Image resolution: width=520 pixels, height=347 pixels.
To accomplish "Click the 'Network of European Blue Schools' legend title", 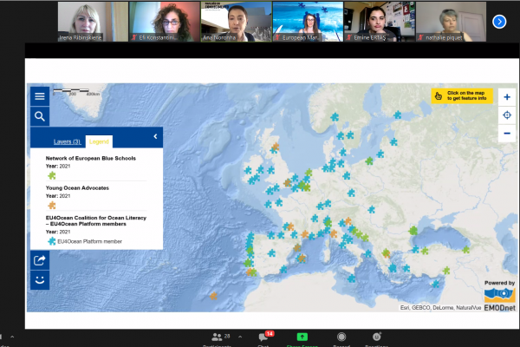I will 90,159.
